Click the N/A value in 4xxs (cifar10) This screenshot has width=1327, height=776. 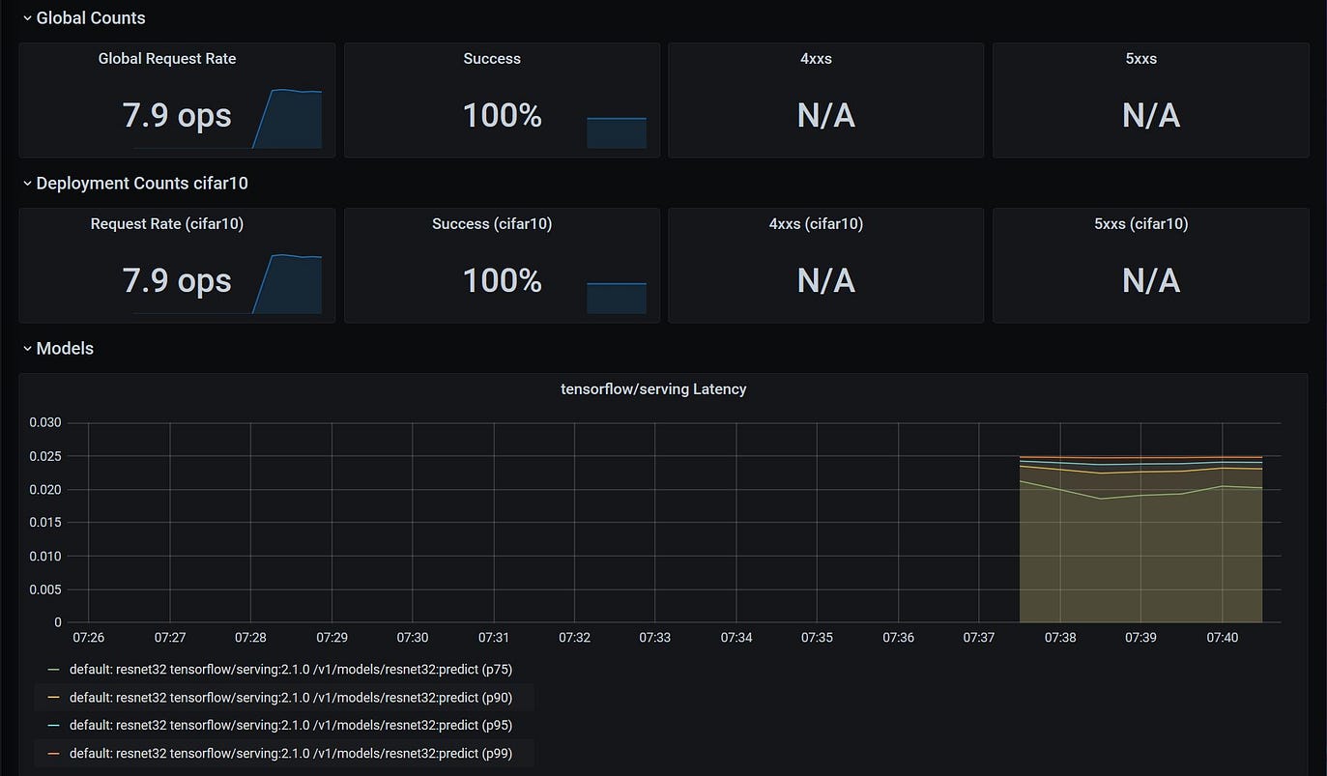click(x=826, y=281)
